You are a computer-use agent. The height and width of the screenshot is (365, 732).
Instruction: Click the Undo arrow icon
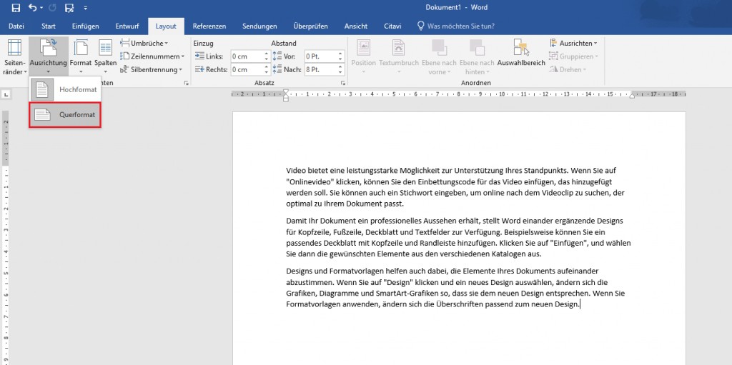point(33,8)
